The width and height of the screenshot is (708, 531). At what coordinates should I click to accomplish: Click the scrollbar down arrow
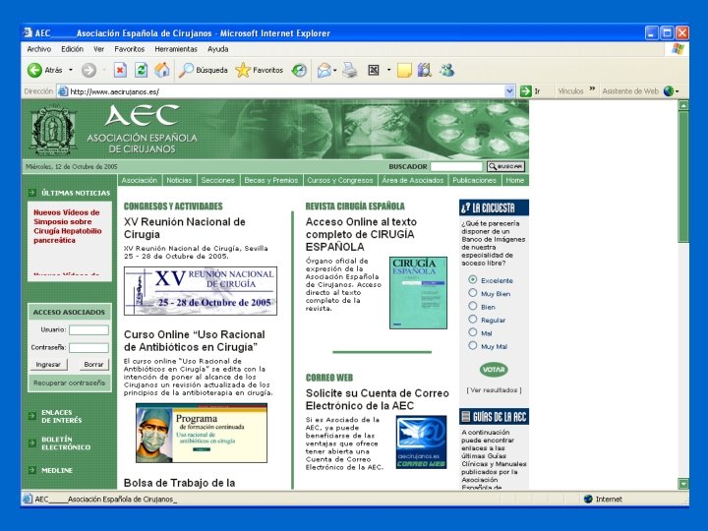tap(683, 484)
